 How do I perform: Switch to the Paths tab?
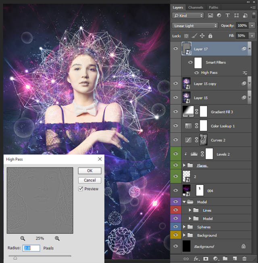[x=213, y=7]
